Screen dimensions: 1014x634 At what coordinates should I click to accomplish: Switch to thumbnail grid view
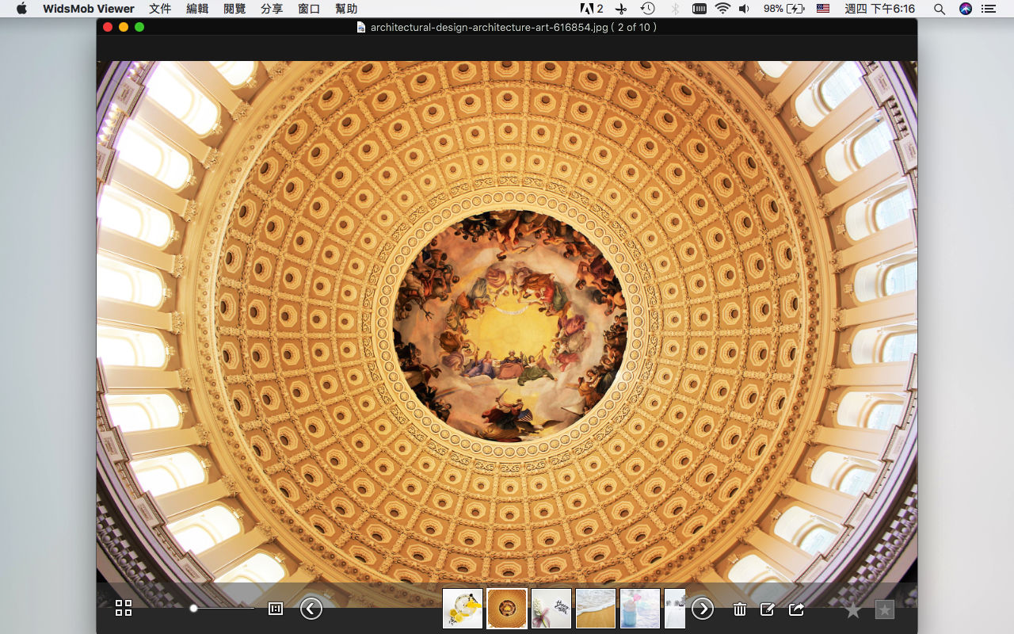pos(124,608)
